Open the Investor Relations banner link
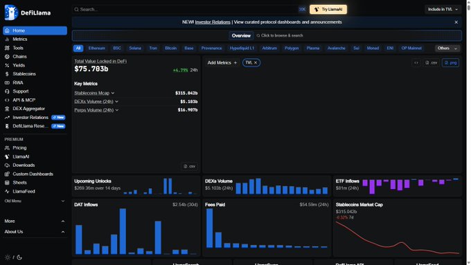471x265 pixels. 213,22
